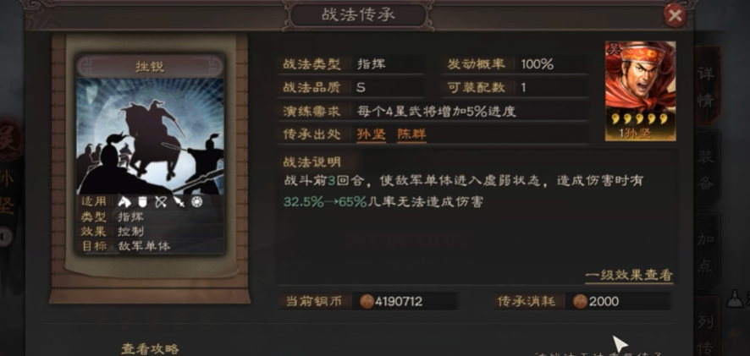Click the 挫锐 tactic card image
This screenshot has height=356, width=750.
150,136
